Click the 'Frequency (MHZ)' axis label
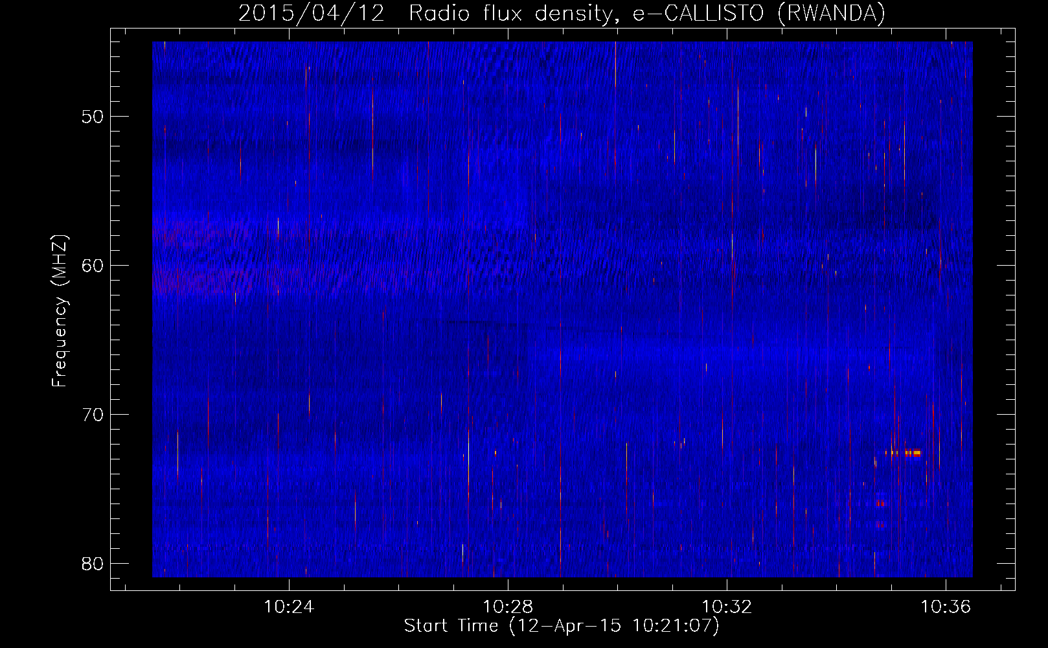Image resolution: width=1048 pixels, height=648 pixels. (60, 311)
